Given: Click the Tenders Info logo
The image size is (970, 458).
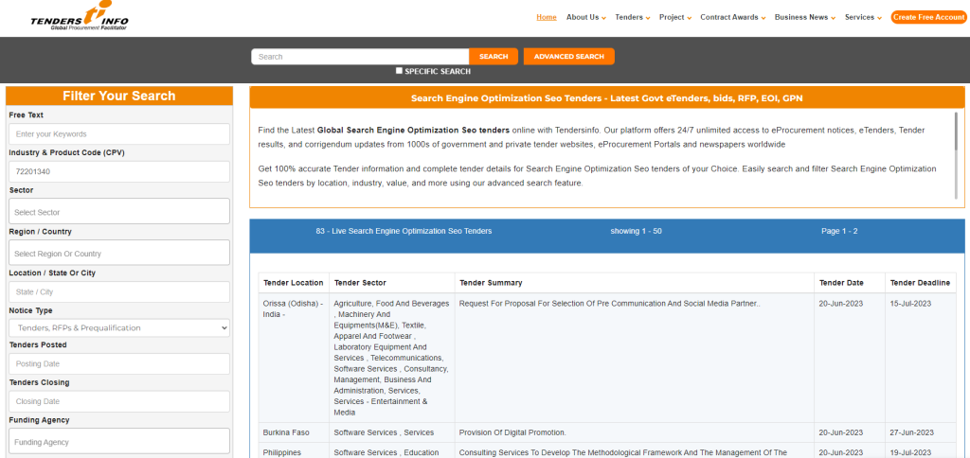Looking at the screenshot, I should [80, 17].
